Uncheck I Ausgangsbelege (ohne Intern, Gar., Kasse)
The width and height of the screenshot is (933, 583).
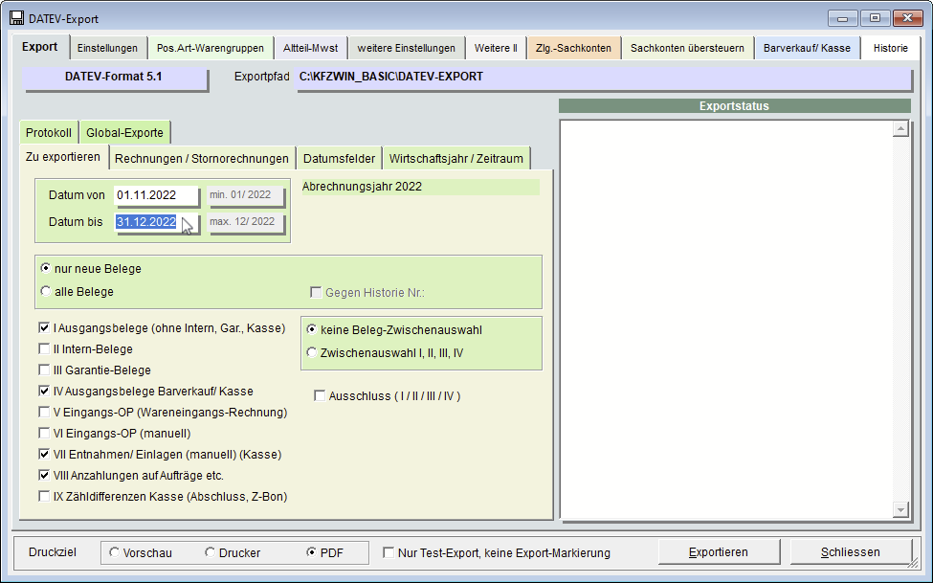(44, 328)
